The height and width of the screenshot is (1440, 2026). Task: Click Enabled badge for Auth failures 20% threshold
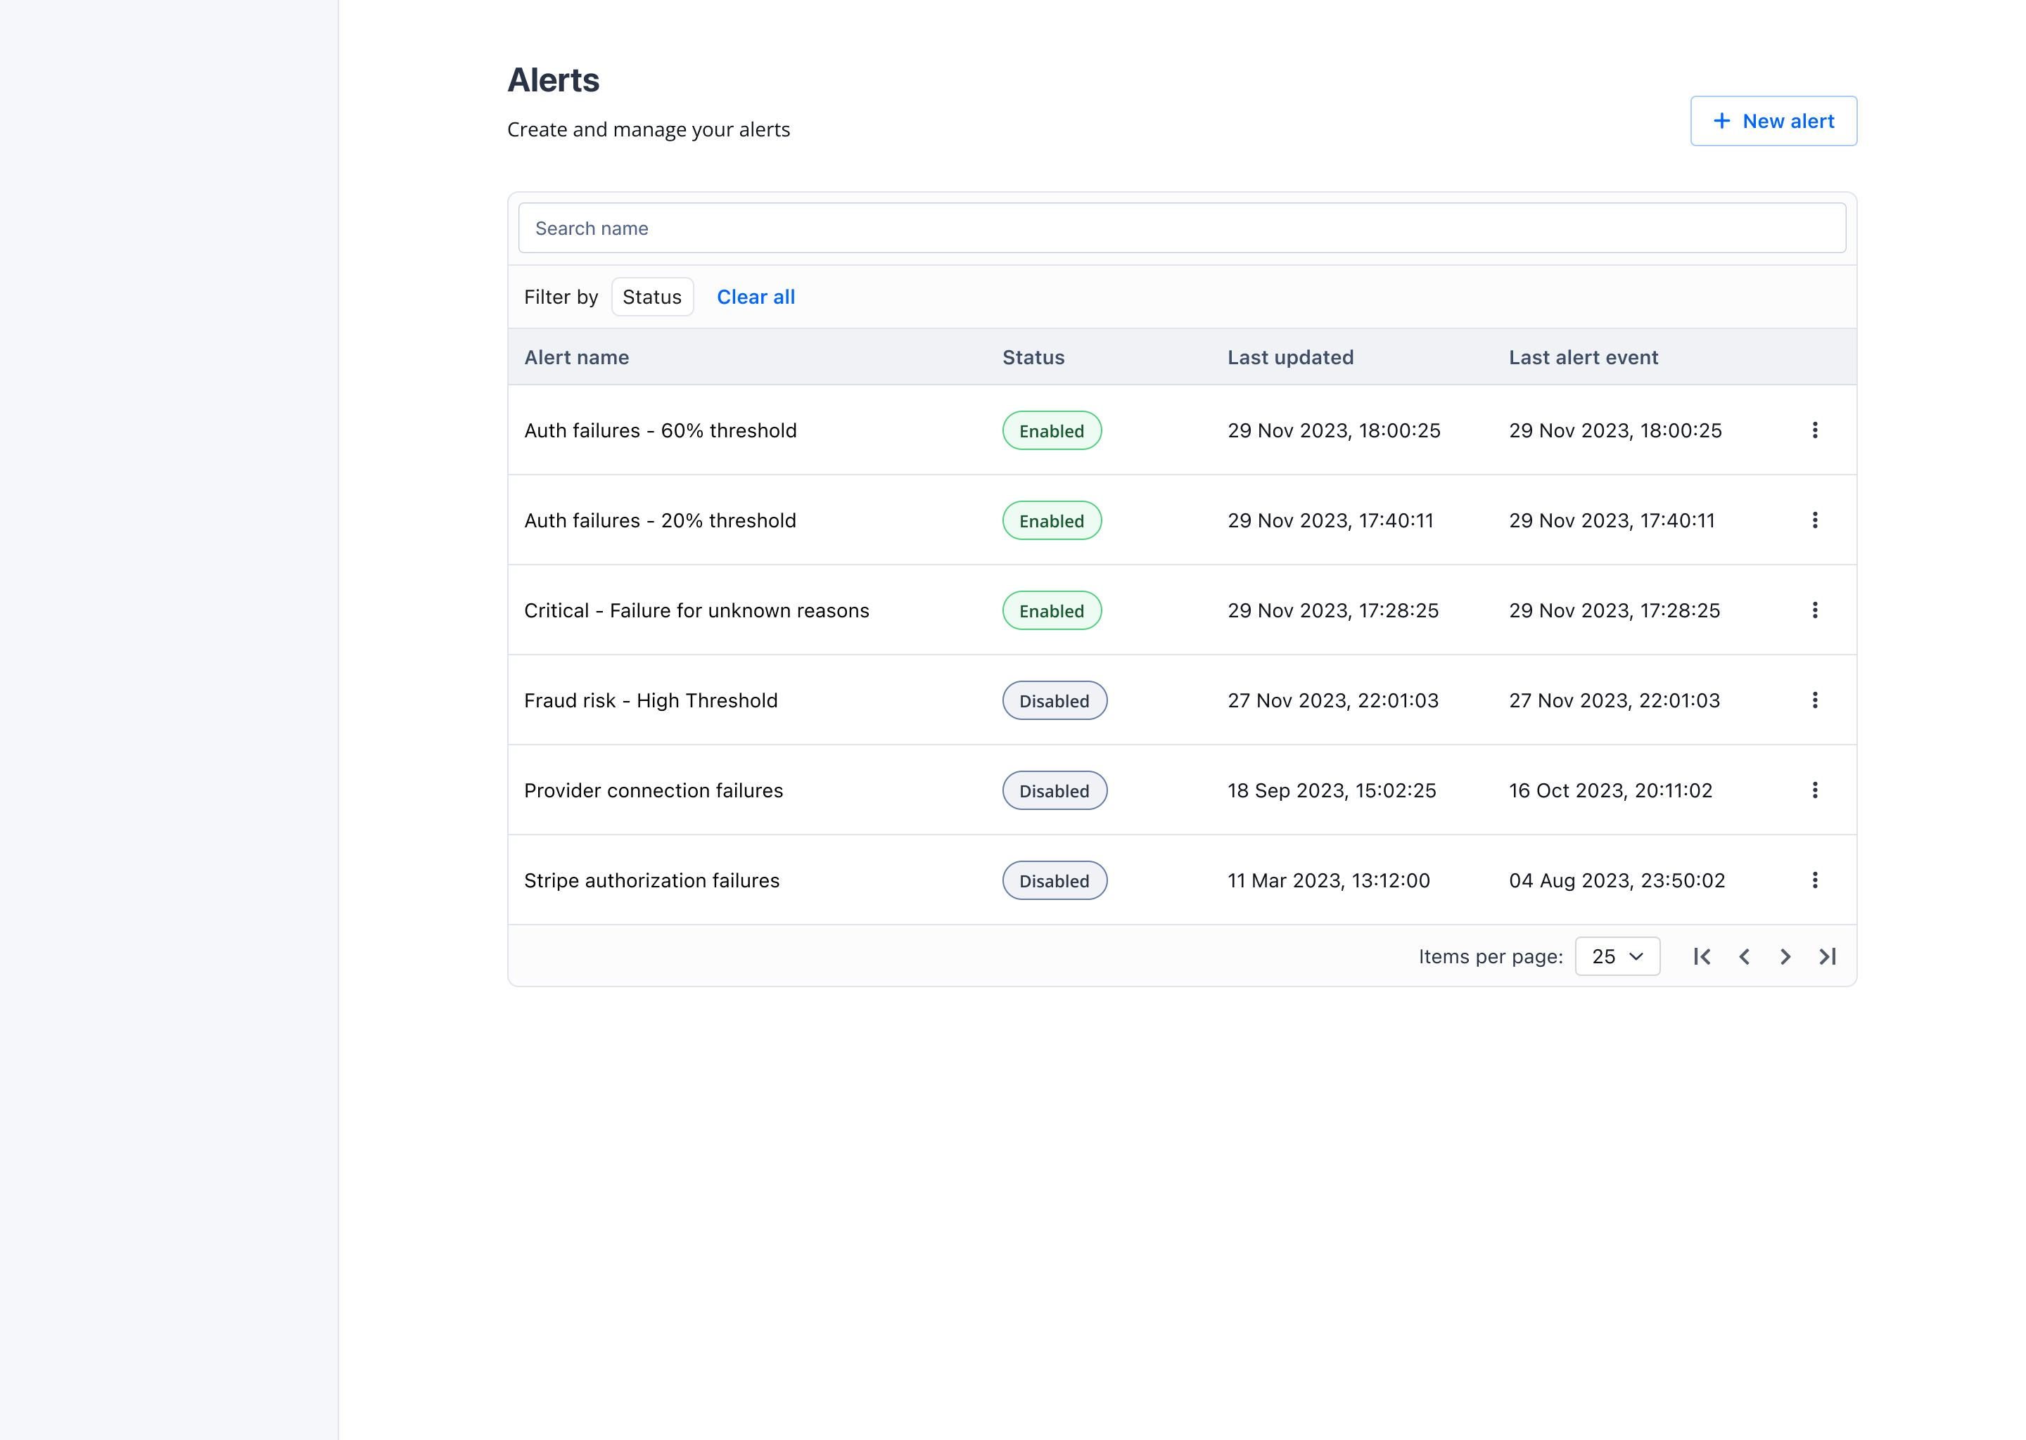1051,520
